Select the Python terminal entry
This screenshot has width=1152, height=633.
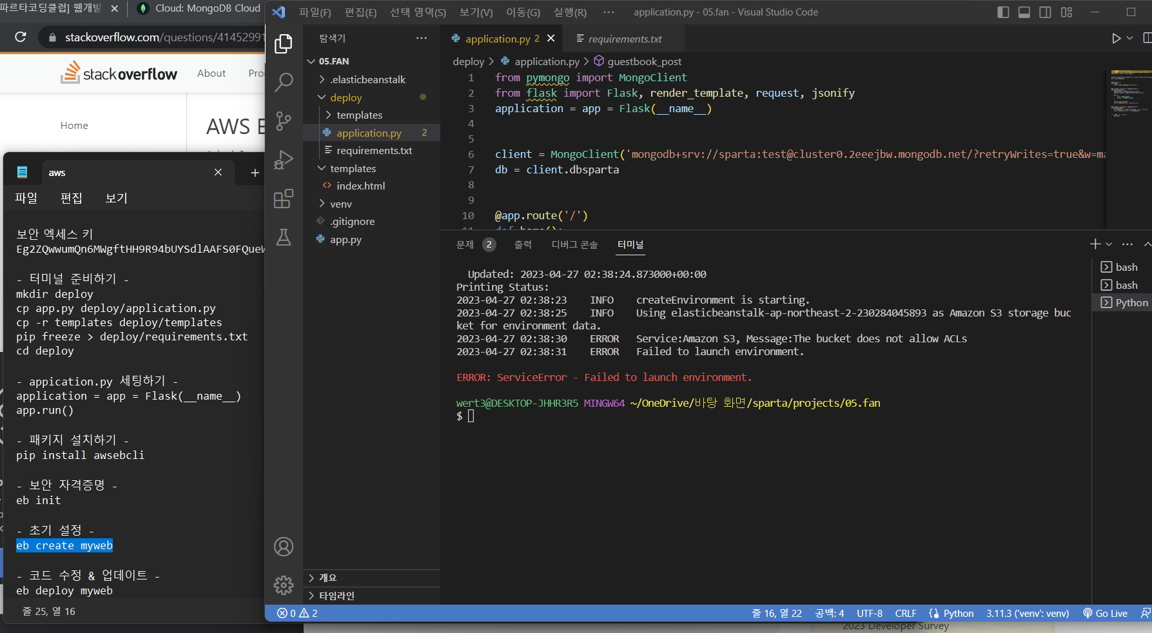tap(1122, 302)
